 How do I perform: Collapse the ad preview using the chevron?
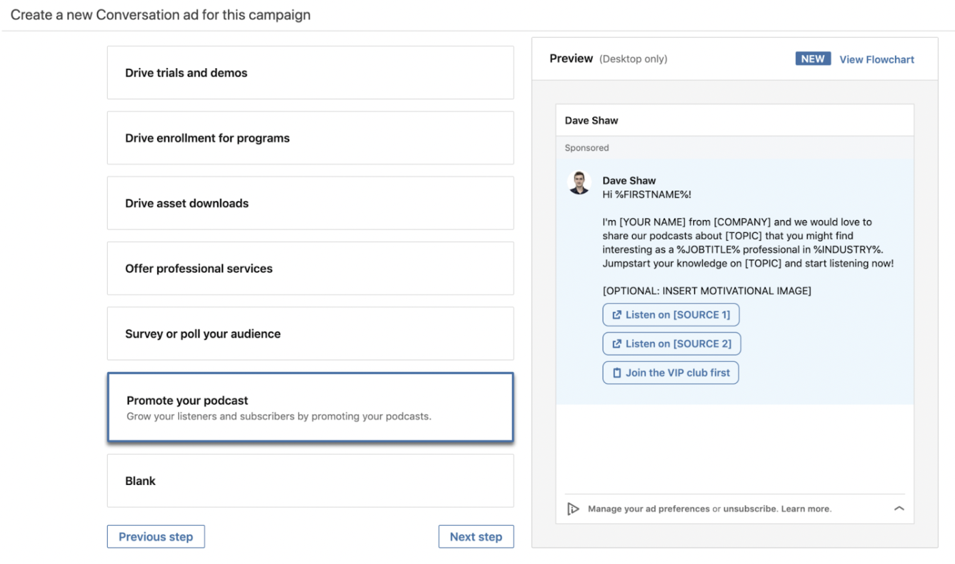click(899, 508)
